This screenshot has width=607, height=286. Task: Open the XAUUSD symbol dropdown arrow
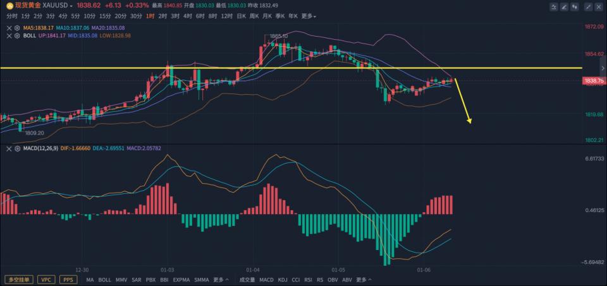pyautogui.click(x=71, y=6)
